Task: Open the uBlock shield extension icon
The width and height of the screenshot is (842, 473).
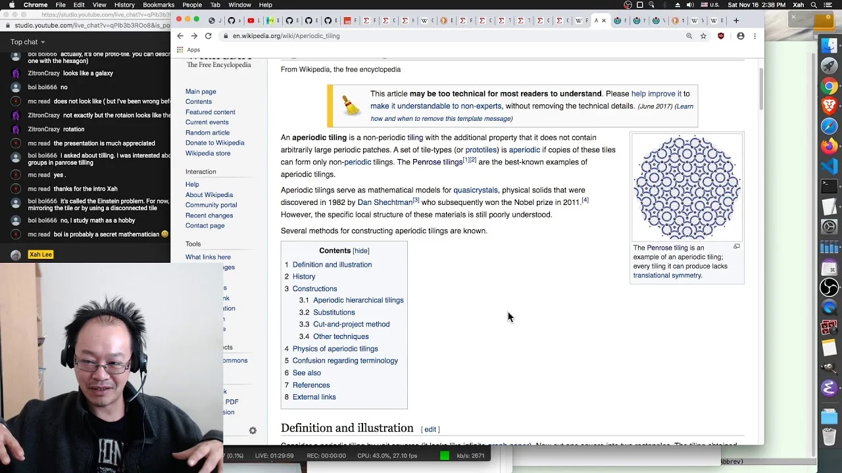Action: (x=721, y=36)
